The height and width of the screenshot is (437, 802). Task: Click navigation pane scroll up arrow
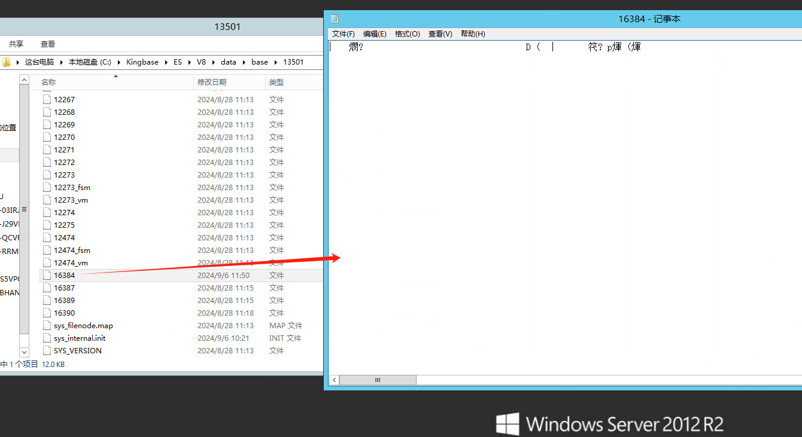coord(24,80)
